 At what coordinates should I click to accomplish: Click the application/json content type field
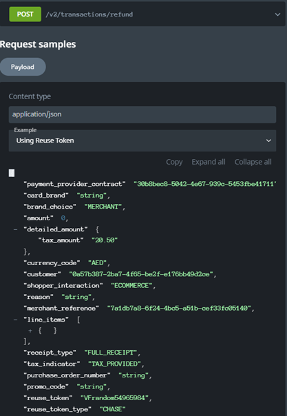tap(142, 114)
